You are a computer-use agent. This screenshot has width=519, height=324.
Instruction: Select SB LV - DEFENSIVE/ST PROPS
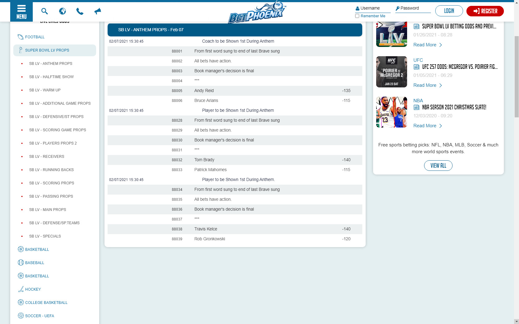pos(56,117)
